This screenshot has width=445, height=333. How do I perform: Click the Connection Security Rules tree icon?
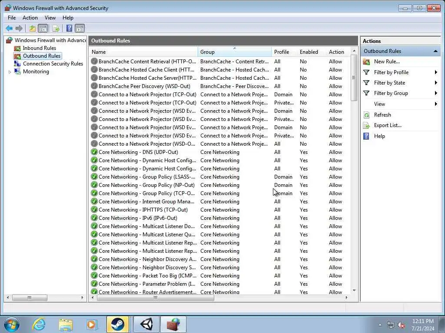(x=17, y=64)
